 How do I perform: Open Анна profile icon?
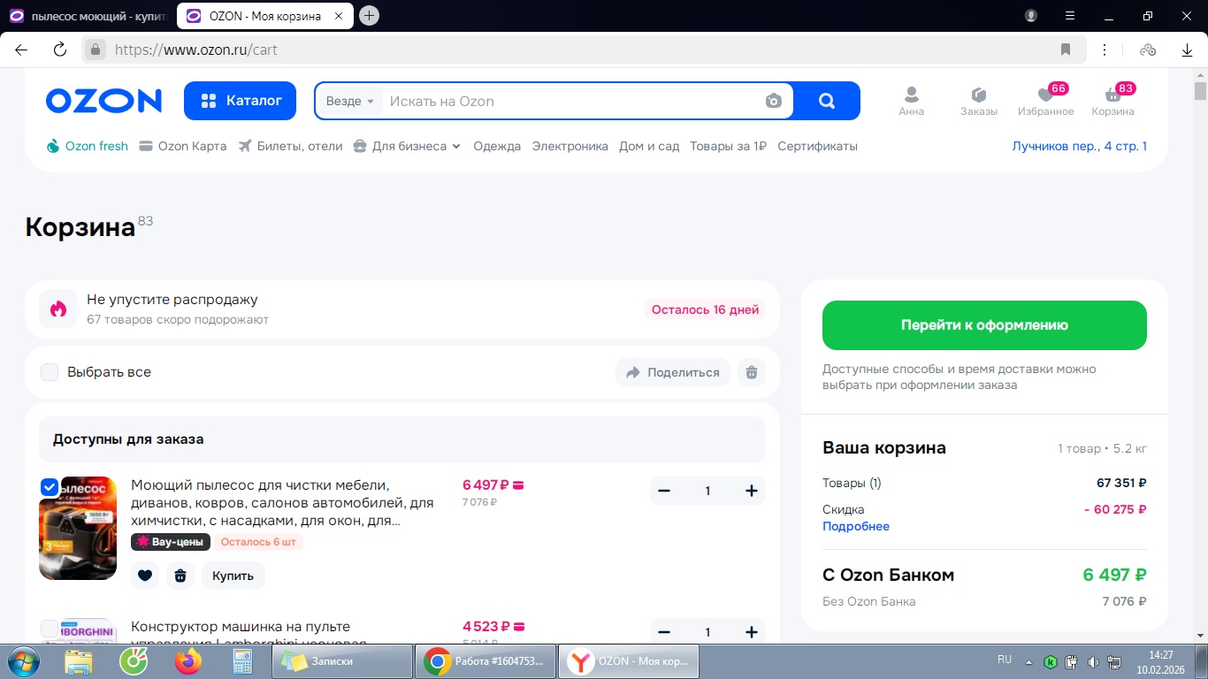911,96
